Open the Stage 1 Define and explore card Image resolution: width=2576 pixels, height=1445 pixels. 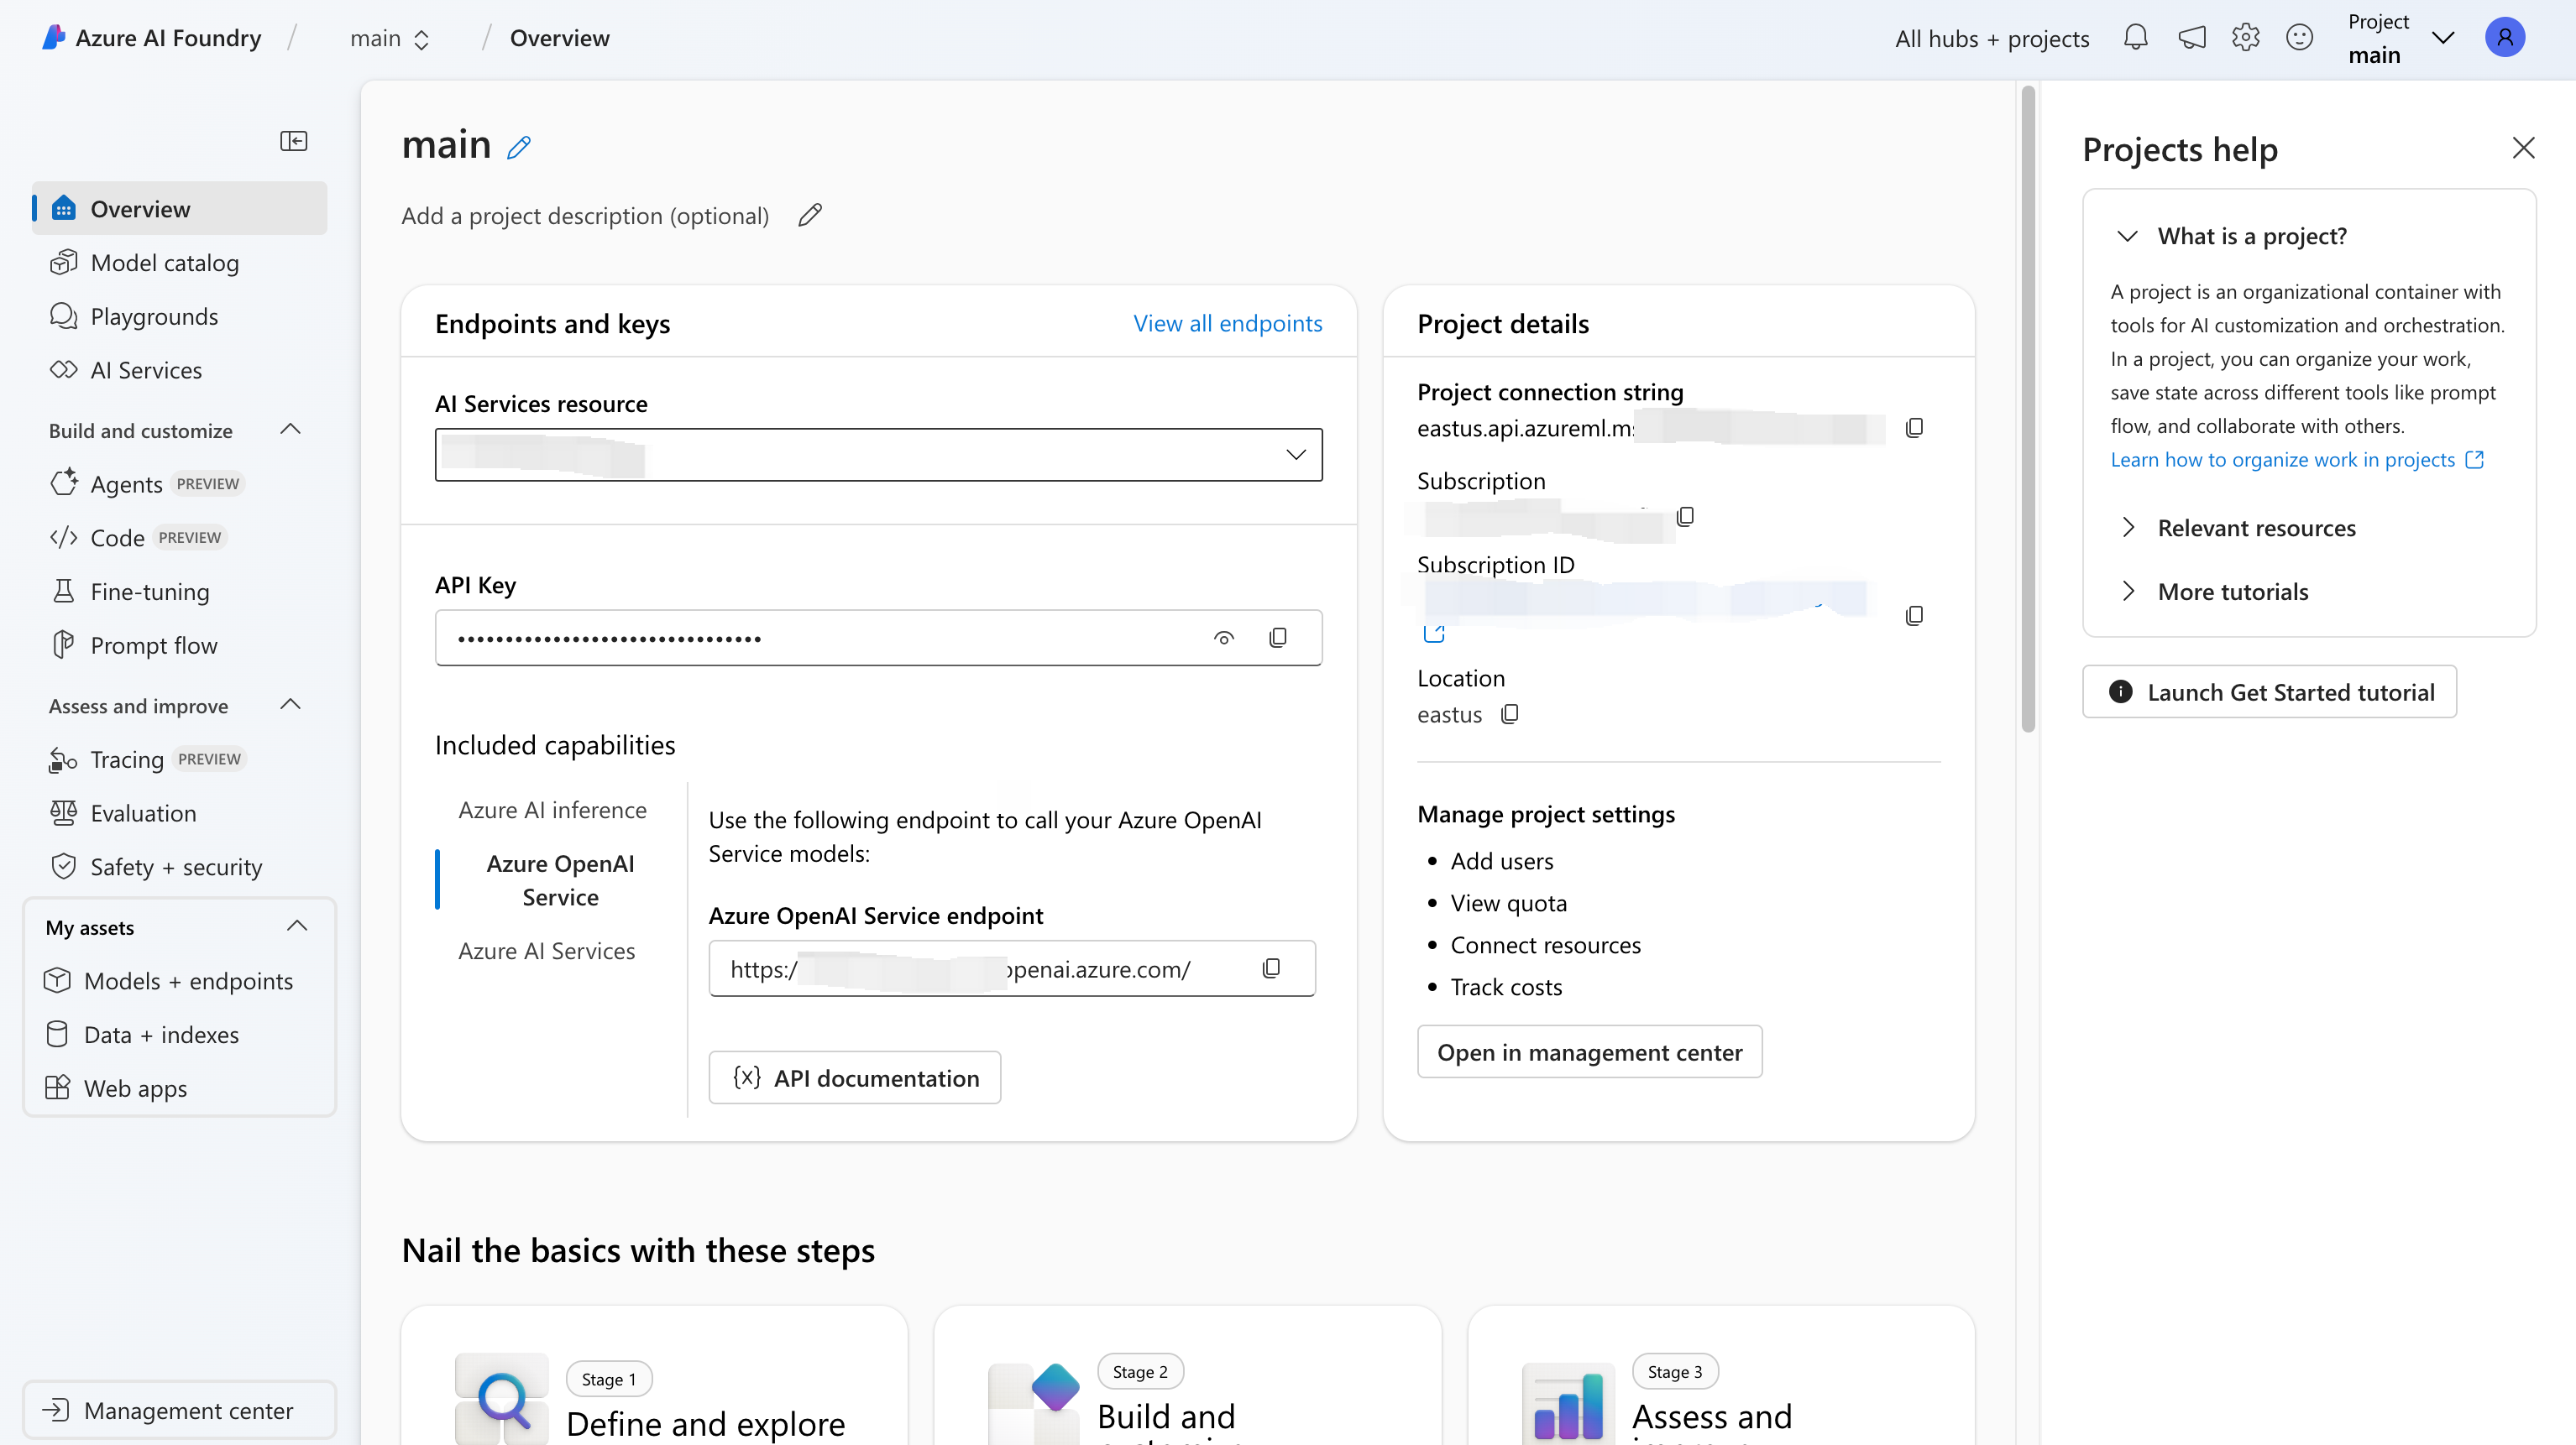pyautogui.click(x=654, y=1376)
